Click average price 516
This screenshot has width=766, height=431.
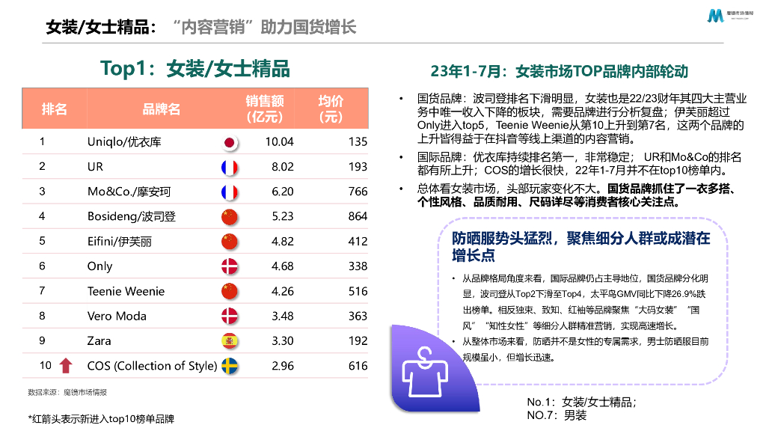point(358,291)
